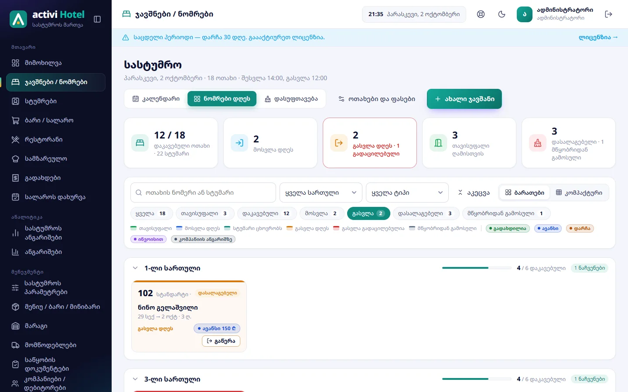Open მენიუ / ბარი / მინიბარი
628x392 pixels.
(x=56, y=307)
